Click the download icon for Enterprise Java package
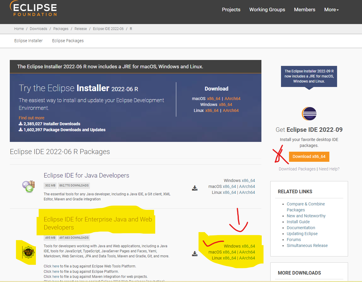The height and width of the screenshot is (282, 362). pos(195,253)
